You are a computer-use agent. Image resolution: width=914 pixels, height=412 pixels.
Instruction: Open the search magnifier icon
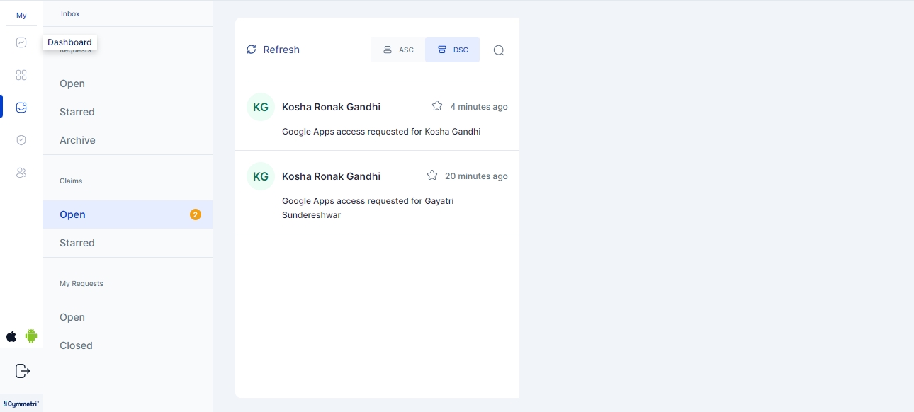(499, 50)
